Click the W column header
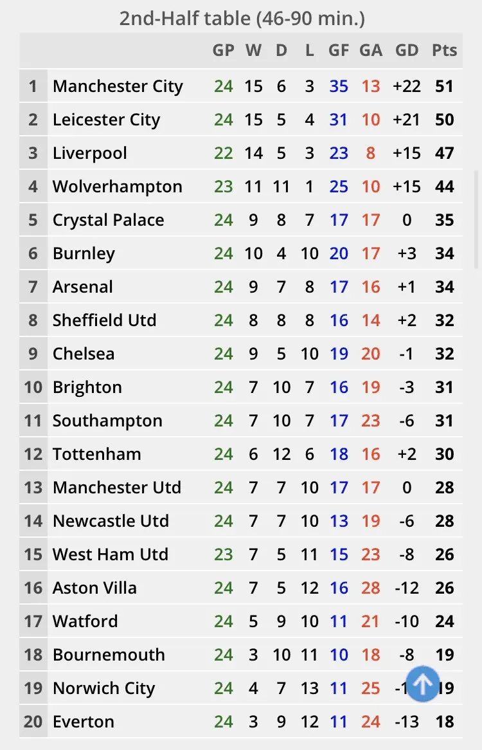 pyautogui.click(x=253, y=50)
